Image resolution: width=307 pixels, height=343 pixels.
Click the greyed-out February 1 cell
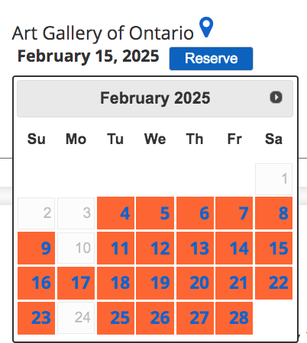pyautogui.click(x=274, y=179)
